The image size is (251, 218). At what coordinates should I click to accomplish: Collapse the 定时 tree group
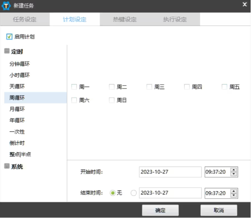[x=7, y=51]
